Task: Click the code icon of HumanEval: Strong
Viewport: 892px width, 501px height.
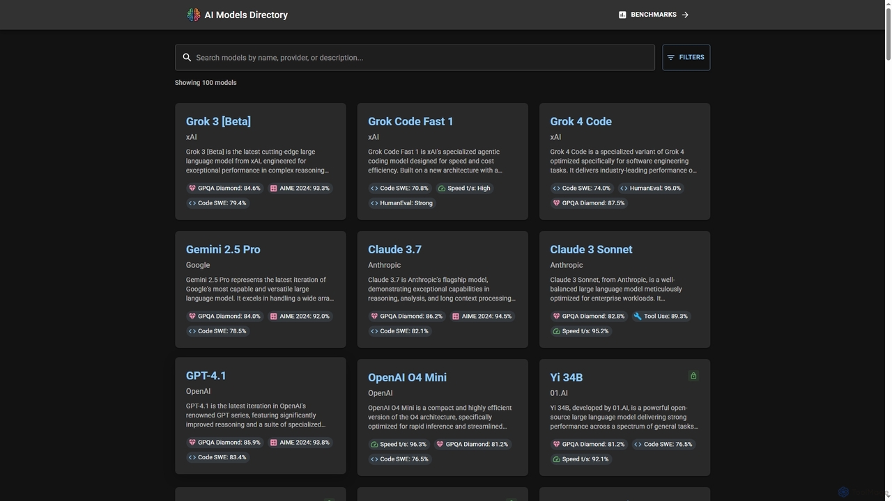Action: [x=374, y=203]
